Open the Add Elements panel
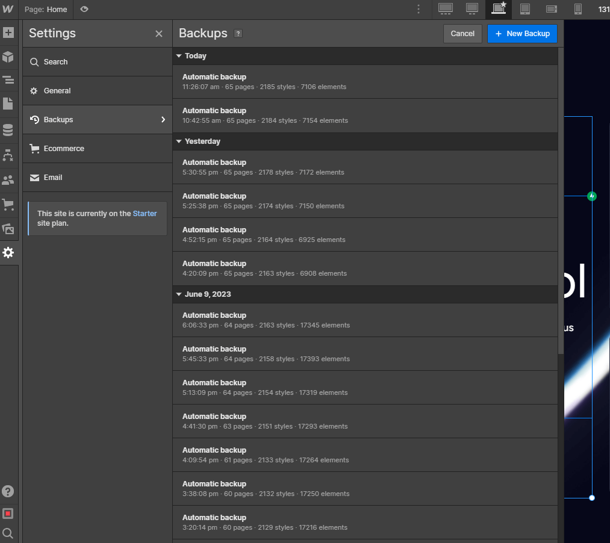Viewport: 610px width, 543px height. pos(8,33)
